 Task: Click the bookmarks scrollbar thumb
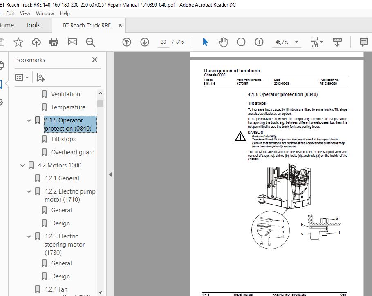coord(100,104)
